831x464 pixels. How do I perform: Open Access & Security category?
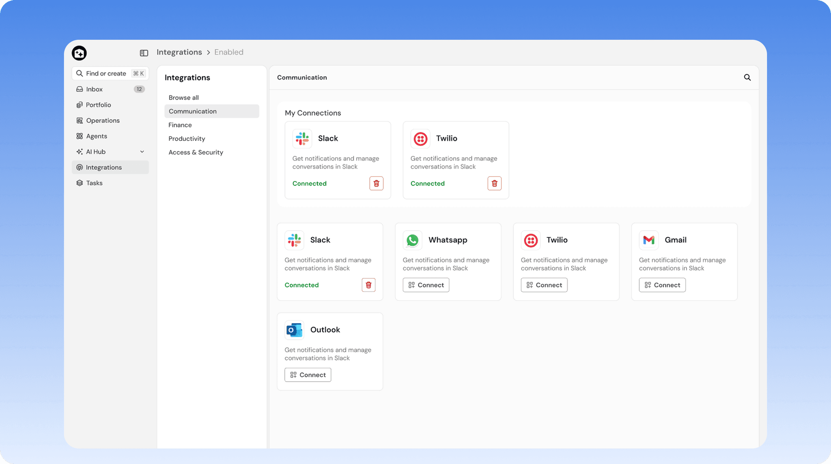click(x=196, y=153)
